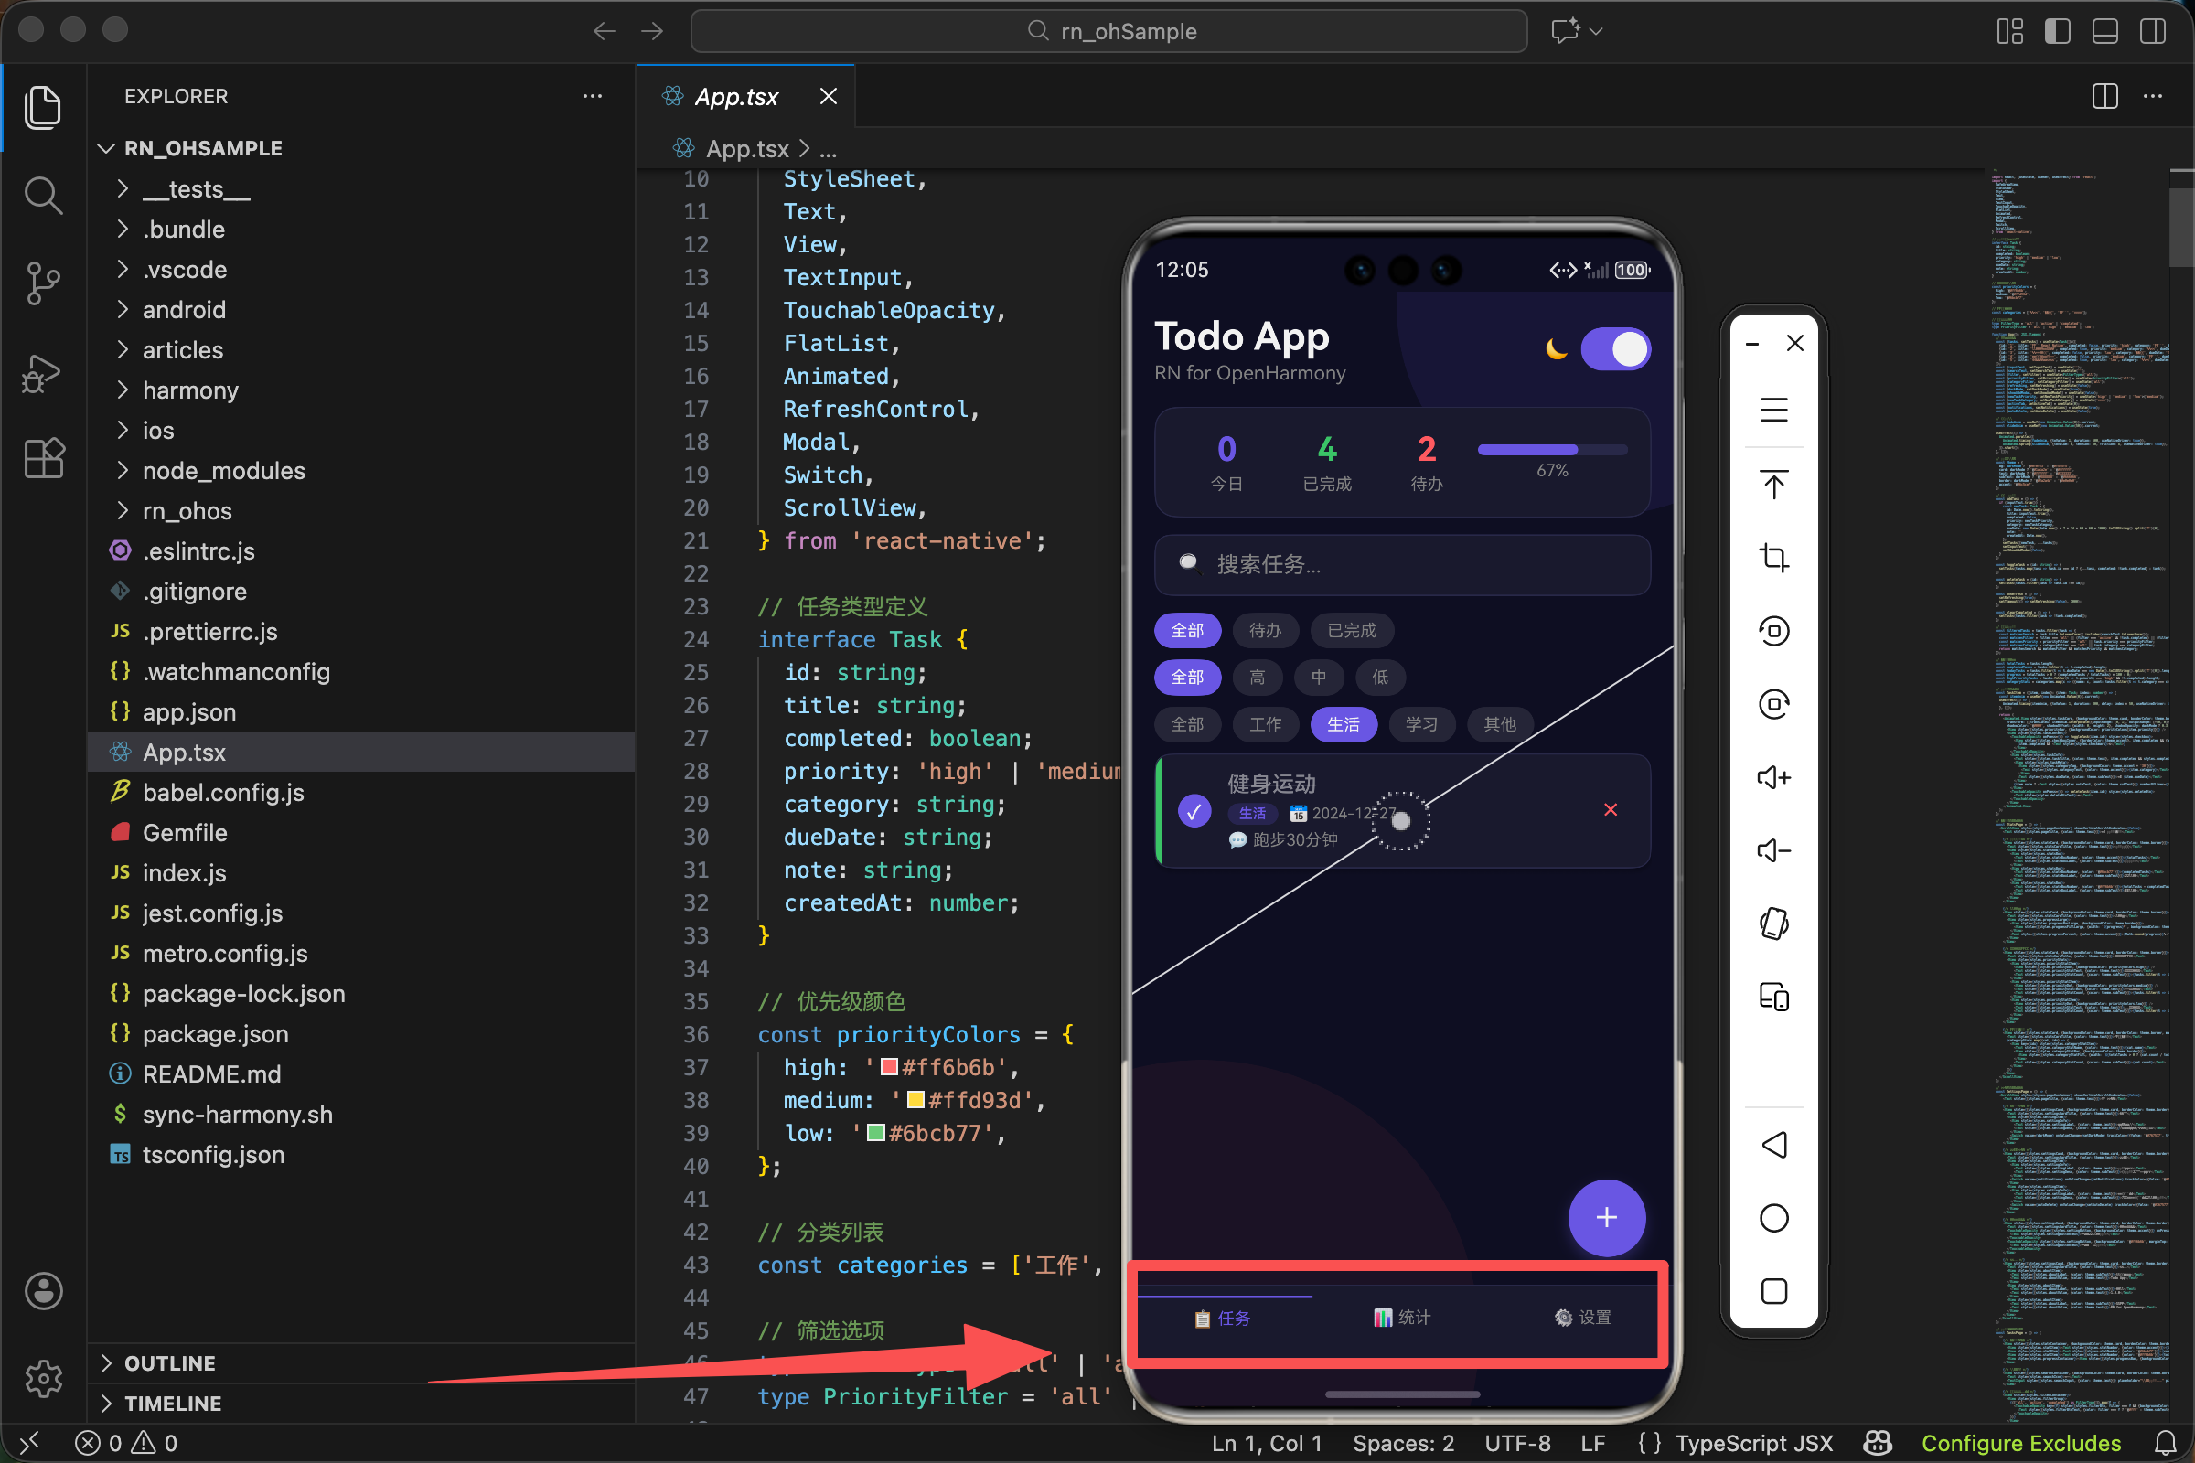Open the Search view in activity bar
This screenshot has height=1463, width=2195.
point(43,195)
